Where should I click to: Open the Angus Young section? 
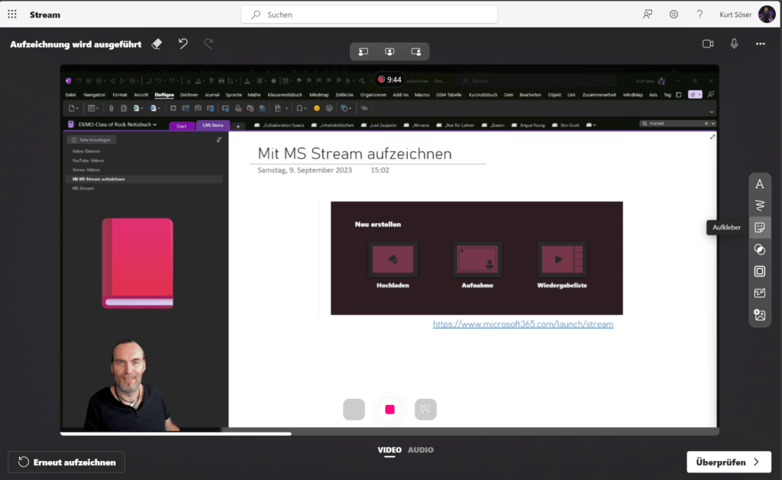[528, 125]
